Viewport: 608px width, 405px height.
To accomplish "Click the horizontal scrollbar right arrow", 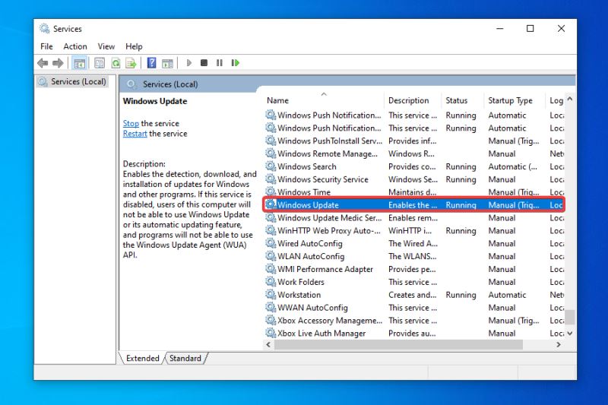I will click(559, 345).
